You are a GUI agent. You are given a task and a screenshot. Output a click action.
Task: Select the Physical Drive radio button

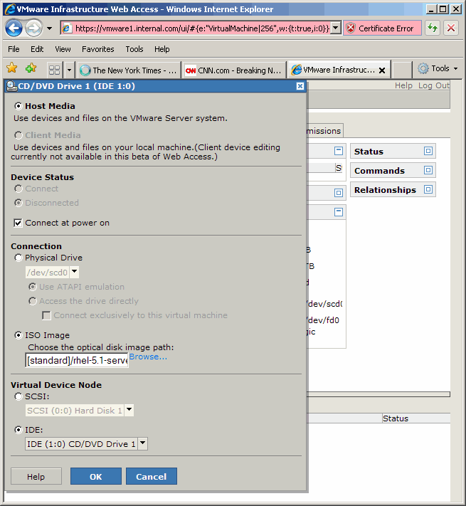point(18,258)
